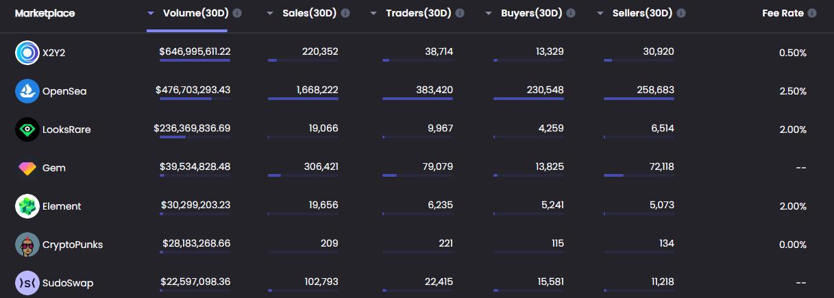Click the Element green cube logo
This screenshot has width=834, height=298.
pyautogui.click(x=27, y=206)
